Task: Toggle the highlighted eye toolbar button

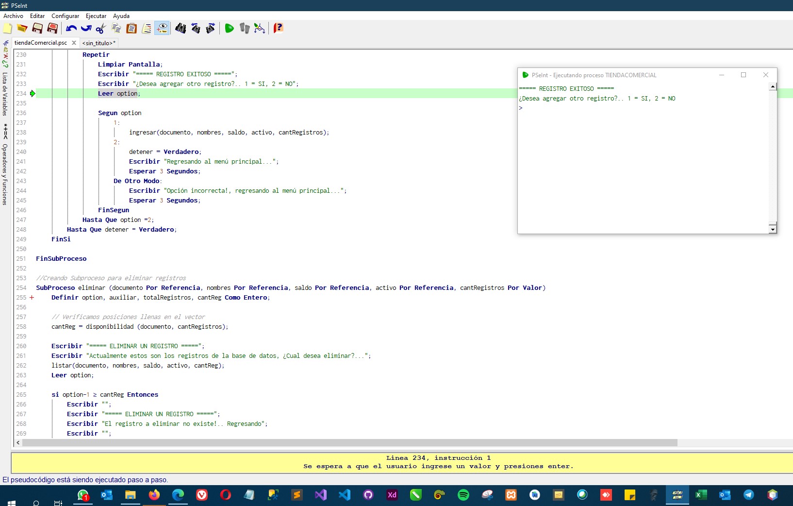Action: tap(162, 28)
